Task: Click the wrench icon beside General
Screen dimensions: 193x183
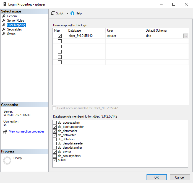Action: (x=4, y=16)
